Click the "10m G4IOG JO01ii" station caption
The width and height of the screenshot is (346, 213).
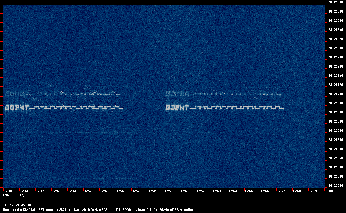[17, 205]
